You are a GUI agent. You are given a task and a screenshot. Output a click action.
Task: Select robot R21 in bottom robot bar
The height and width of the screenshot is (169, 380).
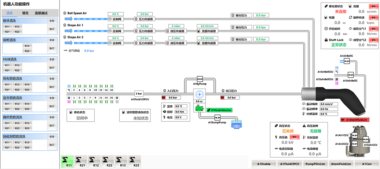82,161
